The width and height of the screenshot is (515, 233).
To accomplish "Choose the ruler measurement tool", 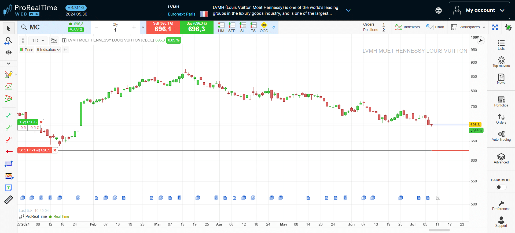I will [x=9, y=200].
